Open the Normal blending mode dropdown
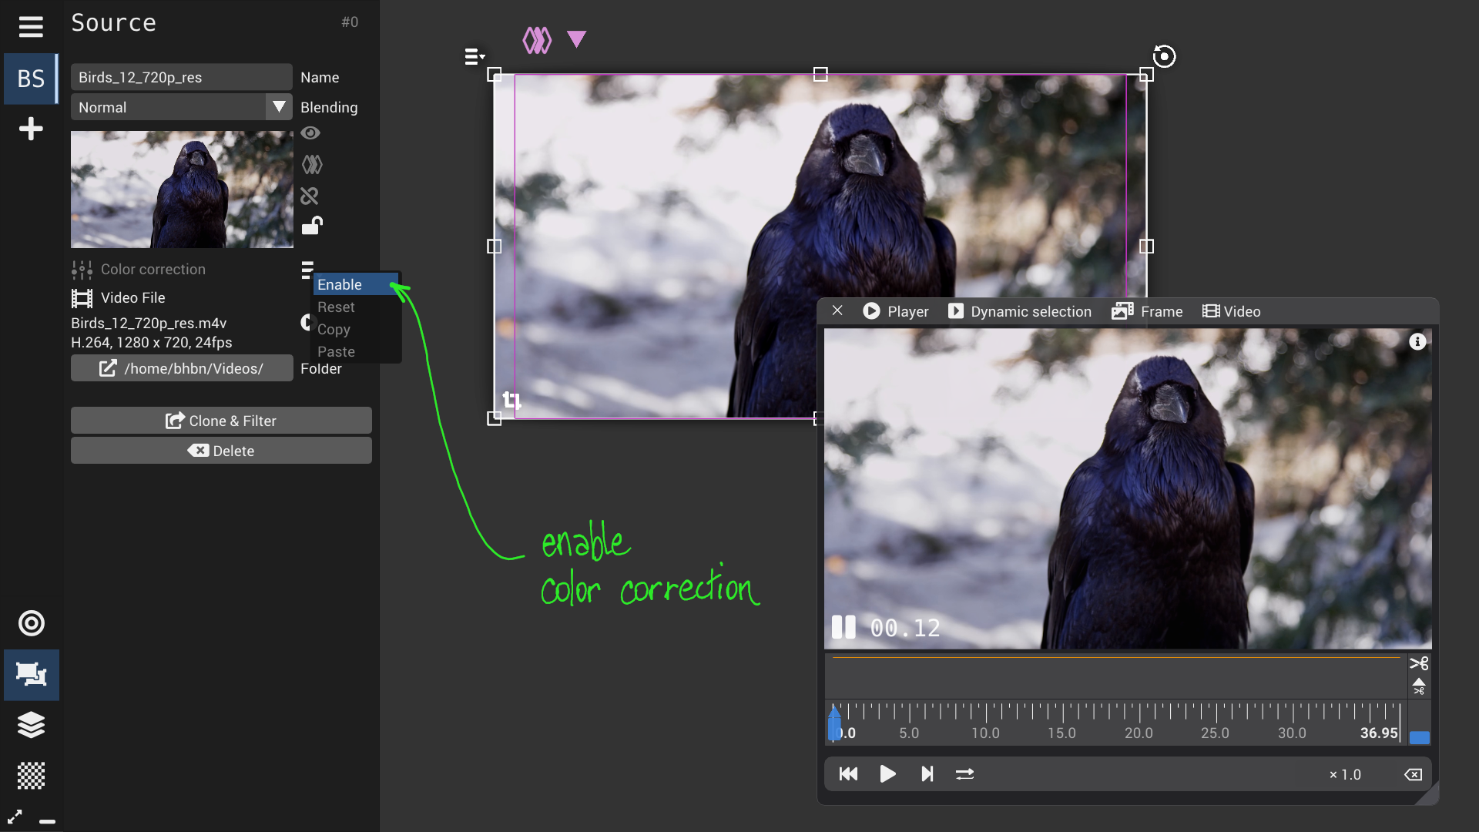The height and width of the screenshot is (832, 1479). click(182, 107)
